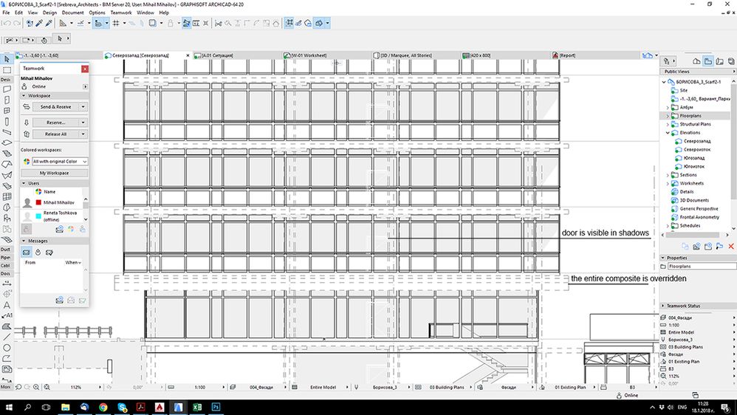This screenshot has height=415, width=737.
Task: Toggle the Trace reference icon in toolbar
Action: [152, 23]
